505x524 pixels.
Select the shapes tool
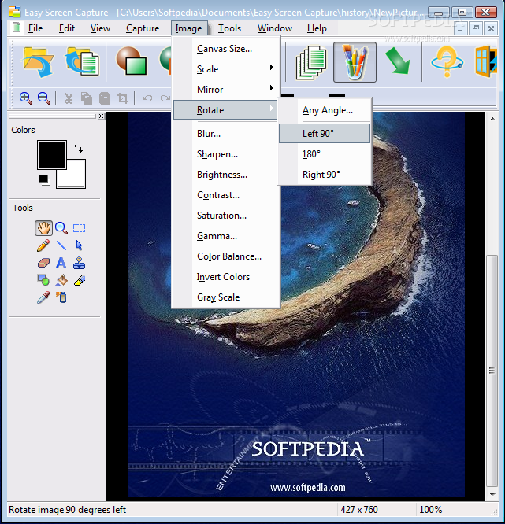pos(43,280)
